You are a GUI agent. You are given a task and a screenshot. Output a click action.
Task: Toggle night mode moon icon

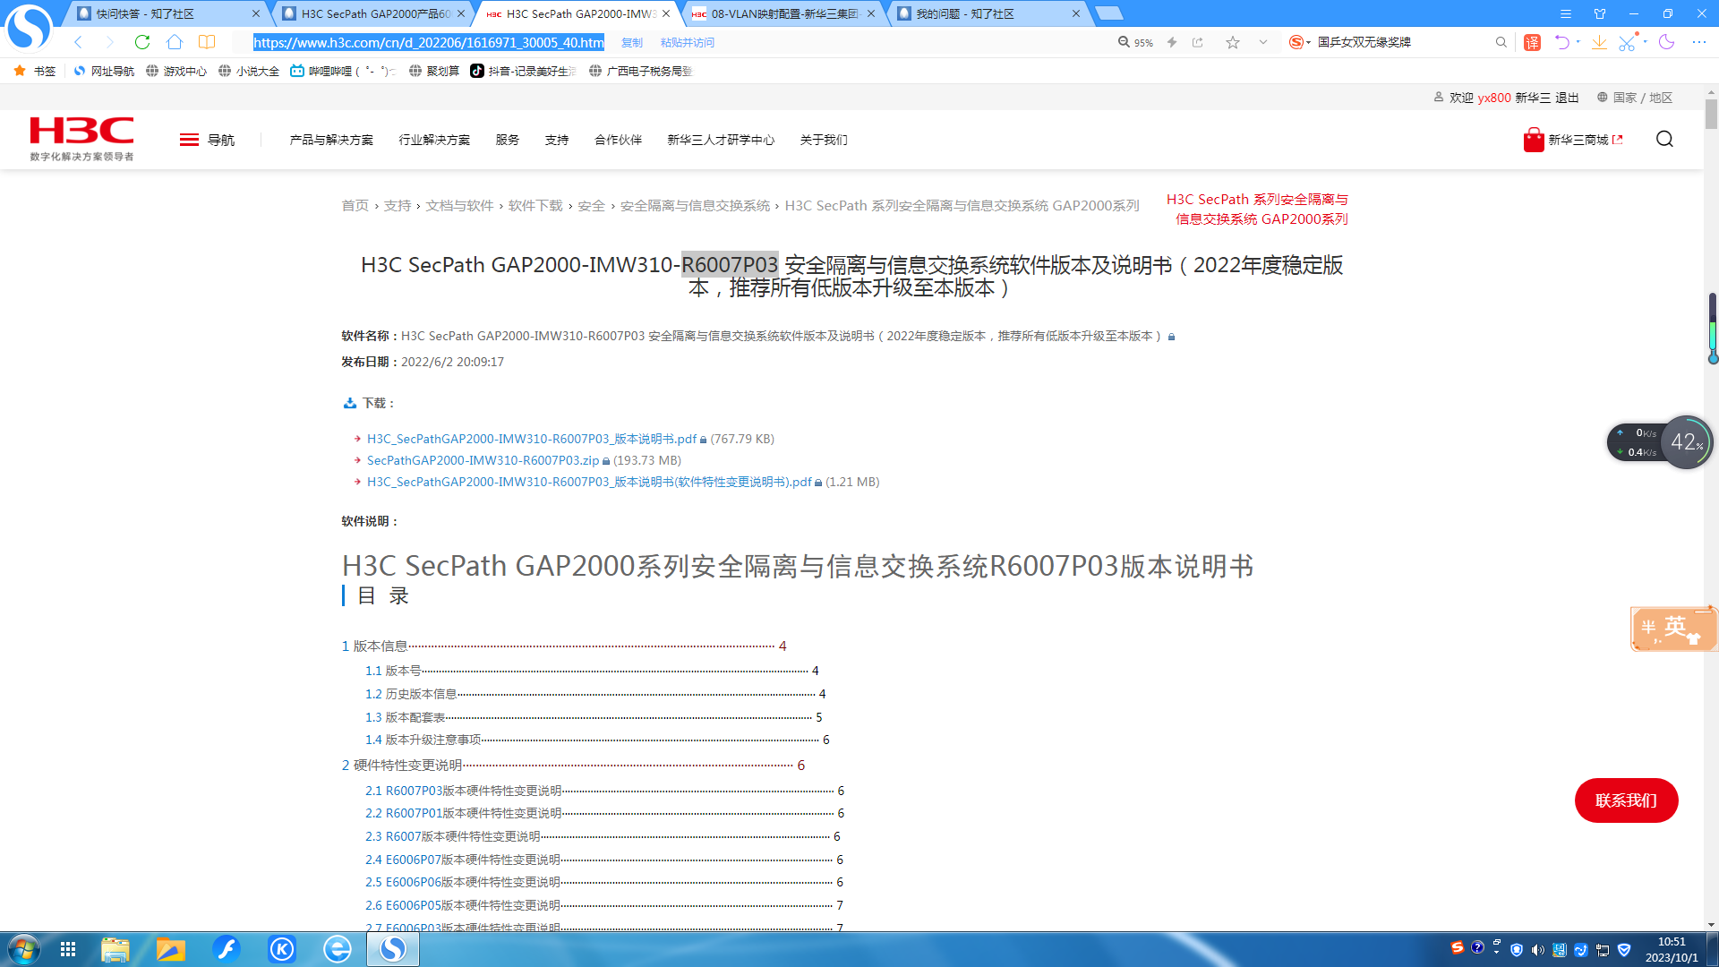1666,42
